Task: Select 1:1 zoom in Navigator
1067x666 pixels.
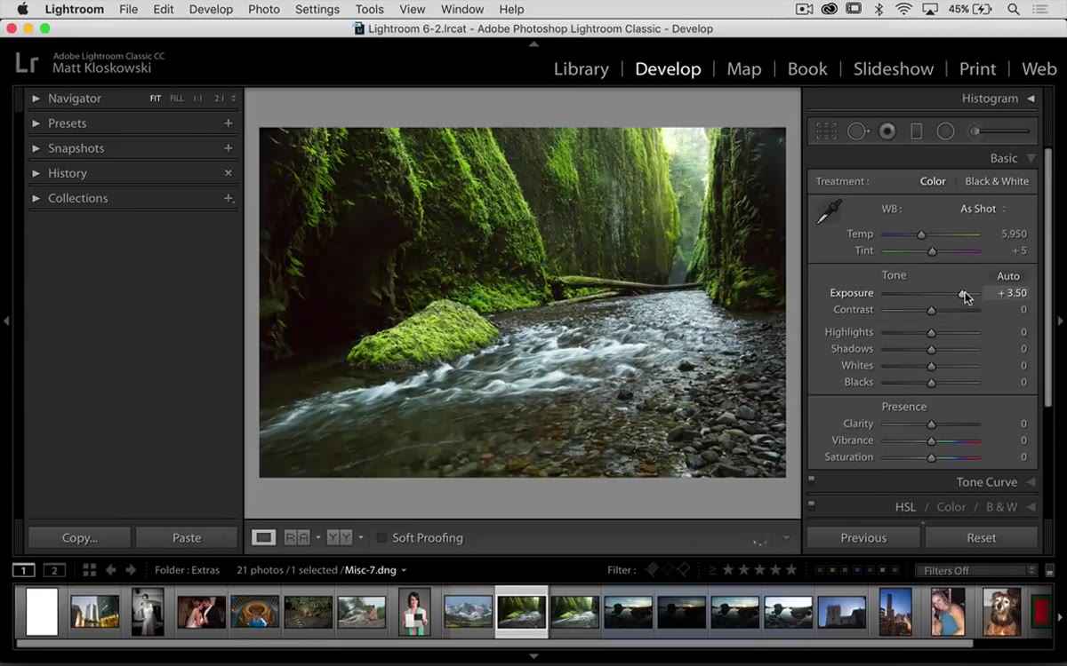Action: pos(197,99)
